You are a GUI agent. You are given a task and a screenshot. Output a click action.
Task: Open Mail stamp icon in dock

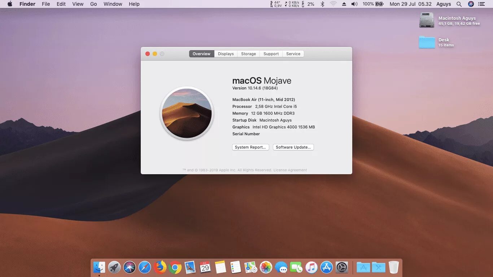coord(190,267)
